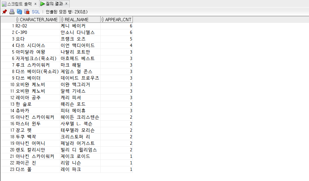309x181 pixels.
Task: Select the 랜도 칼리시안 cell
Action: tap(38, 150)
